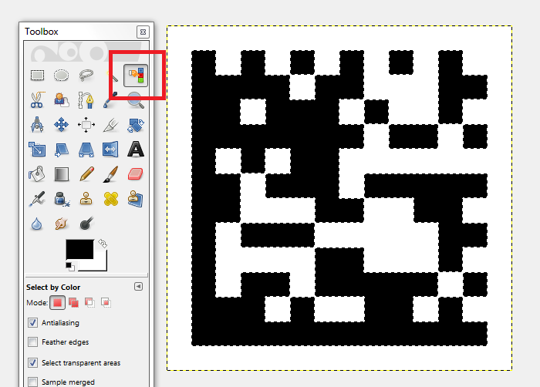The width and height of the screenshot is (540, 387).
Task: Enable the Feather edges checkbox
Action: point(32,342)
